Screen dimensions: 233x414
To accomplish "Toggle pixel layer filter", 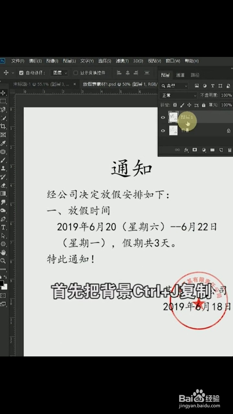I will coord(197,86).
